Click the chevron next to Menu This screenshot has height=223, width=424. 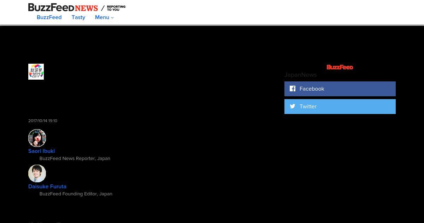pos(112,18)
